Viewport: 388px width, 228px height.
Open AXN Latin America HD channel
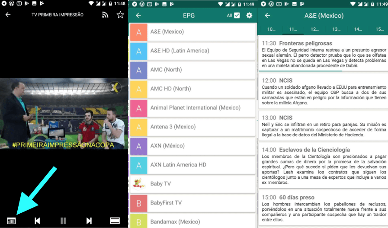(193, 165)
